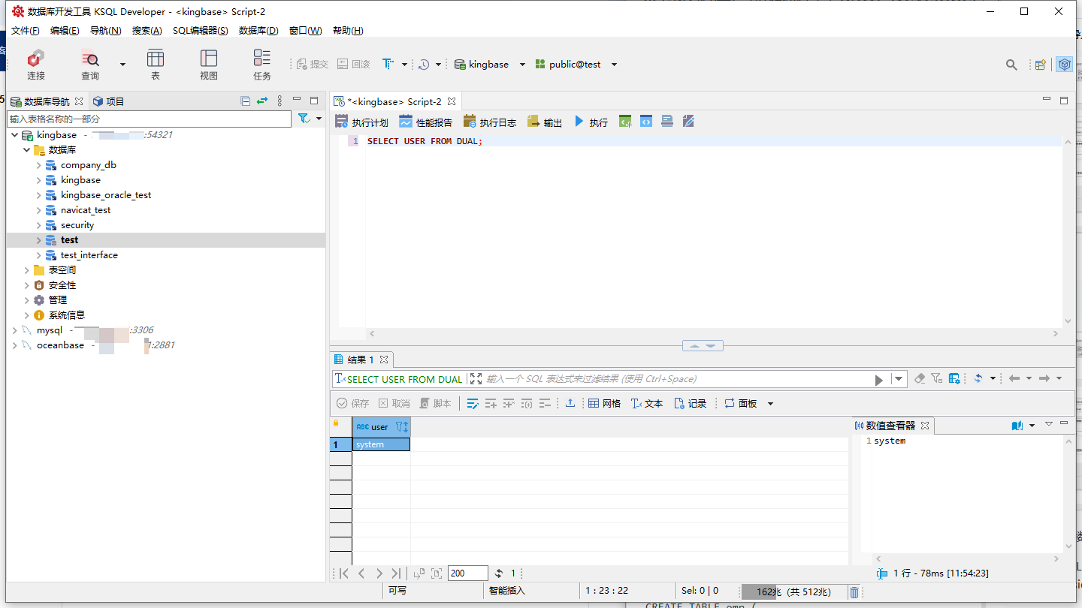Expand the test database node
1082x608 pixels.
38,240
